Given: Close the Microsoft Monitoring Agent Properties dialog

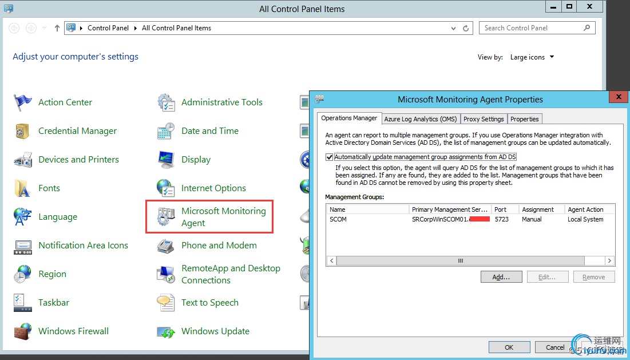Looking at the screenshot, I should click(x=619, y=97).
